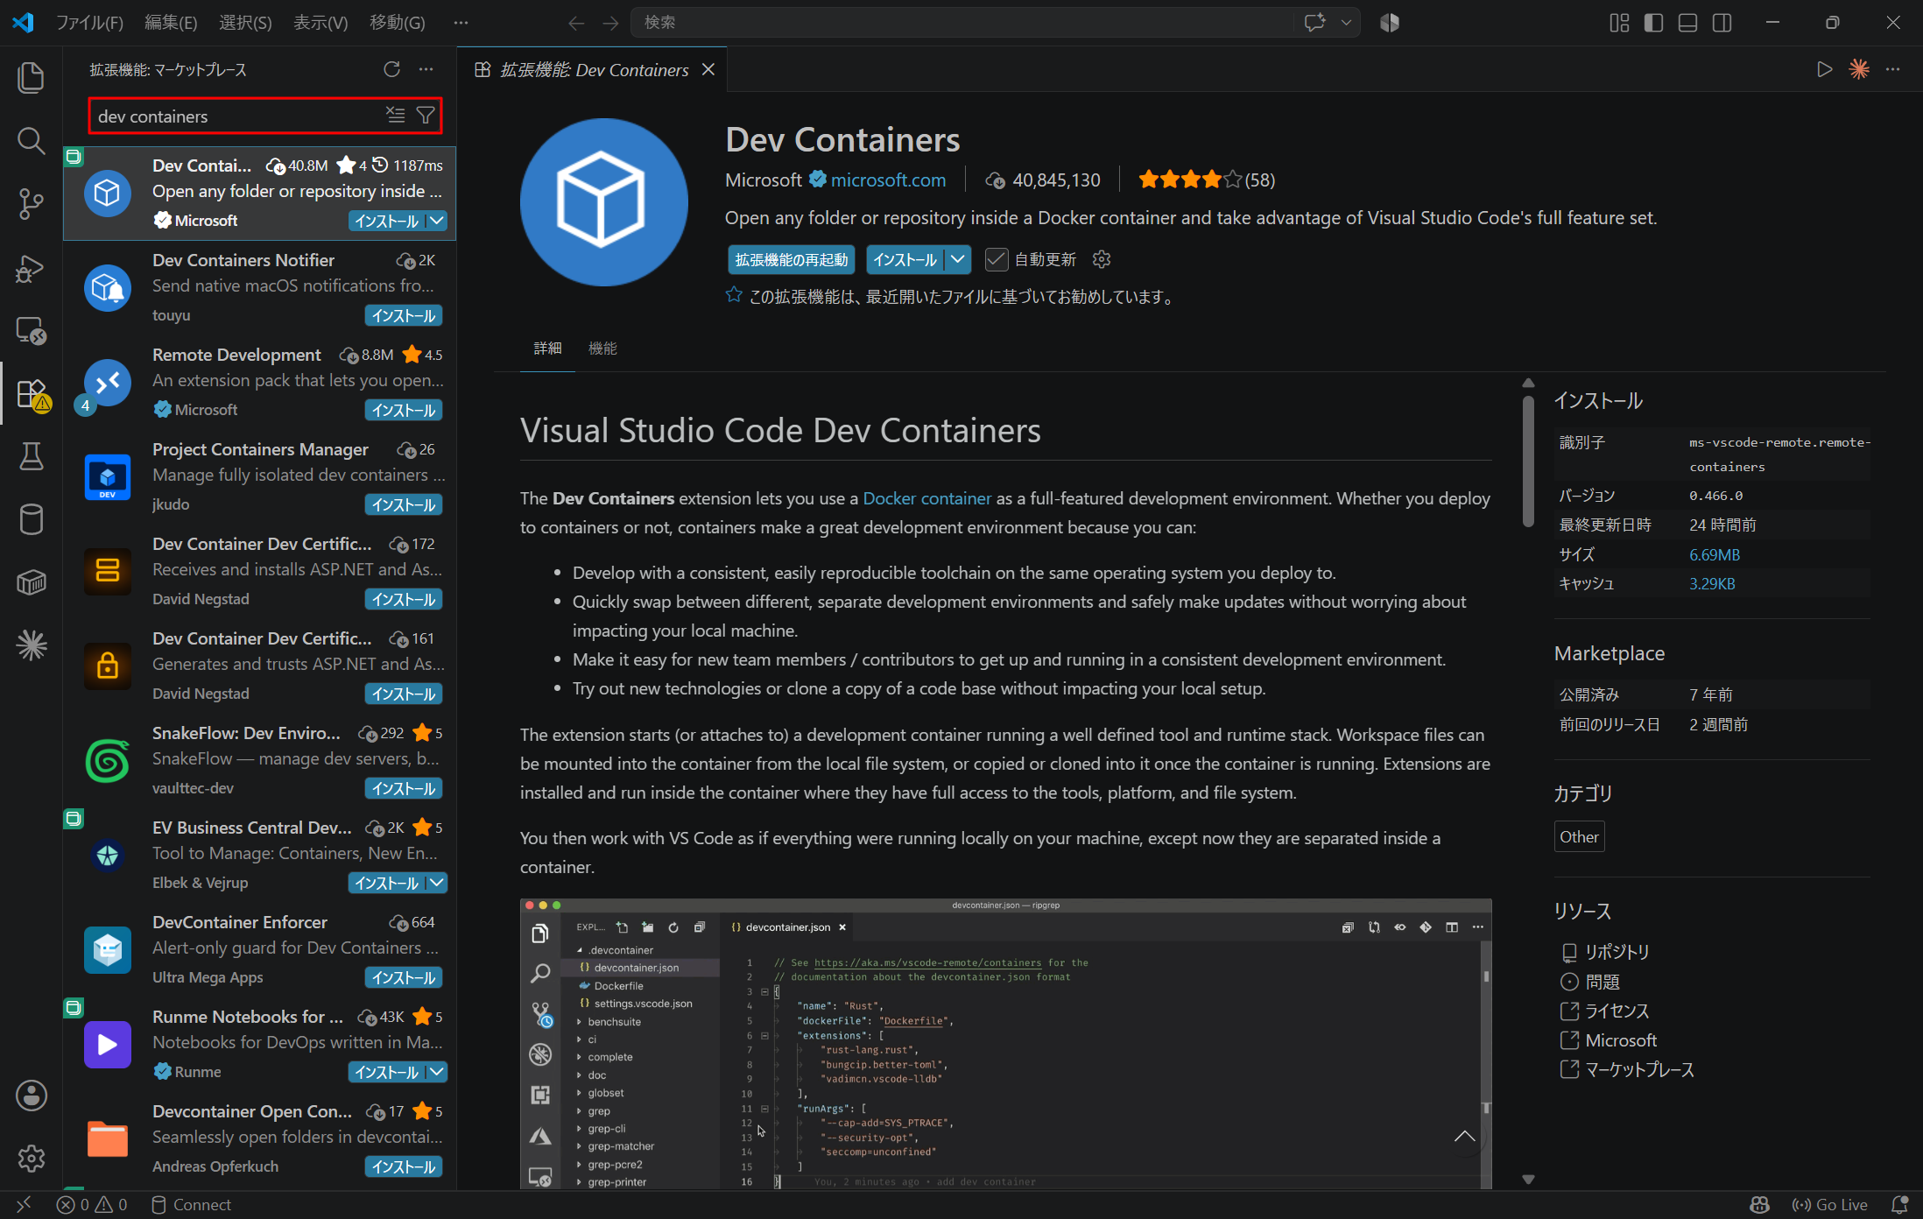Install the Remote Development extension pack
1923x1219 pixels.
pos(404,410)
